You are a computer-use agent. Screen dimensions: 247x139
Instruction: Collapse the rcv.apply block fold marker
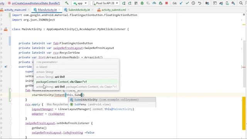tap(11, 104)
